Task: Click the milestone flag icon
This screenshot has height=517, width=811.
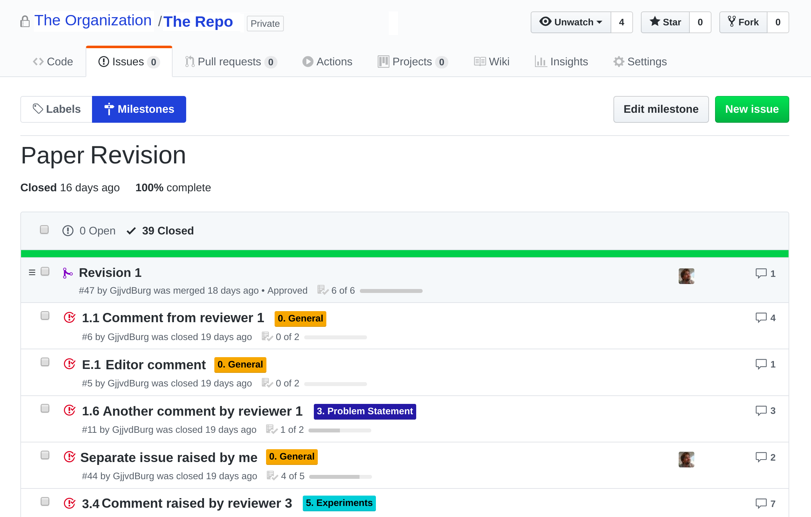Action: (x=108, y=109)
